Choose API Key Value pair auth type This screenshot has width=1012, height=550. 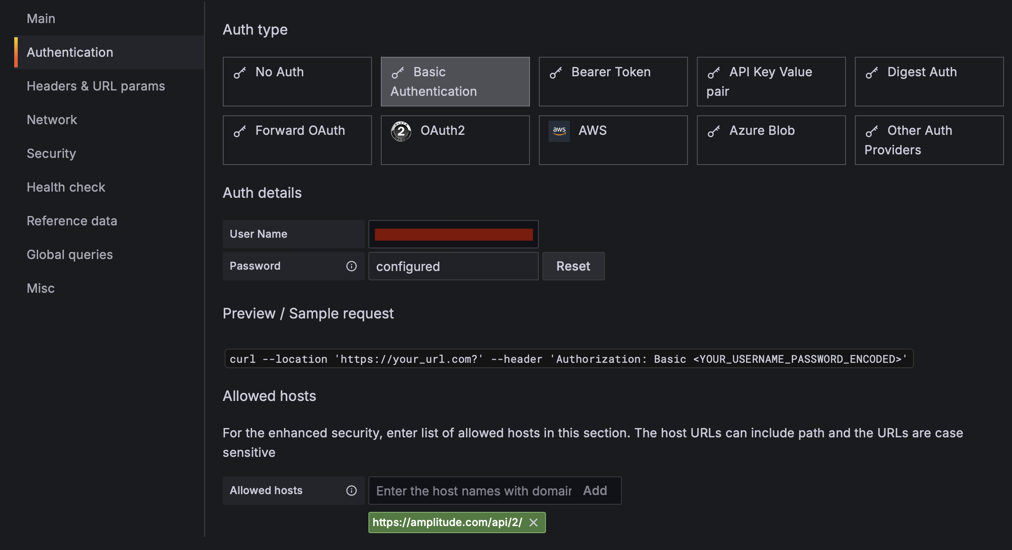[x=771, y=82]
